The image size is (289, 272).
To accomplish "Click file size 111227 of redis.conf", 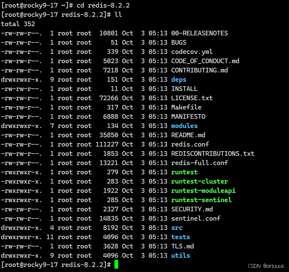I will point(107,144).
